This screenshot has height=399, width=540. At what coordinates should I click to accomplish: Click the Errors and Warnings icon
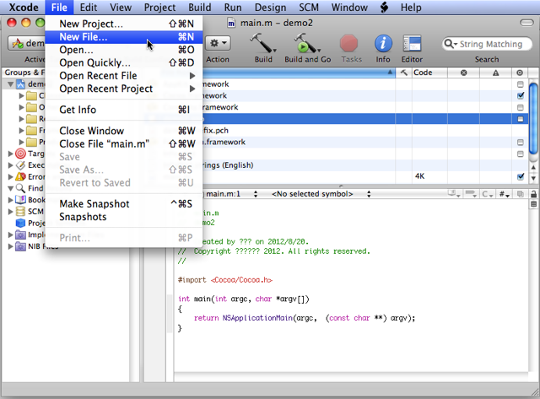coord(20,176)
